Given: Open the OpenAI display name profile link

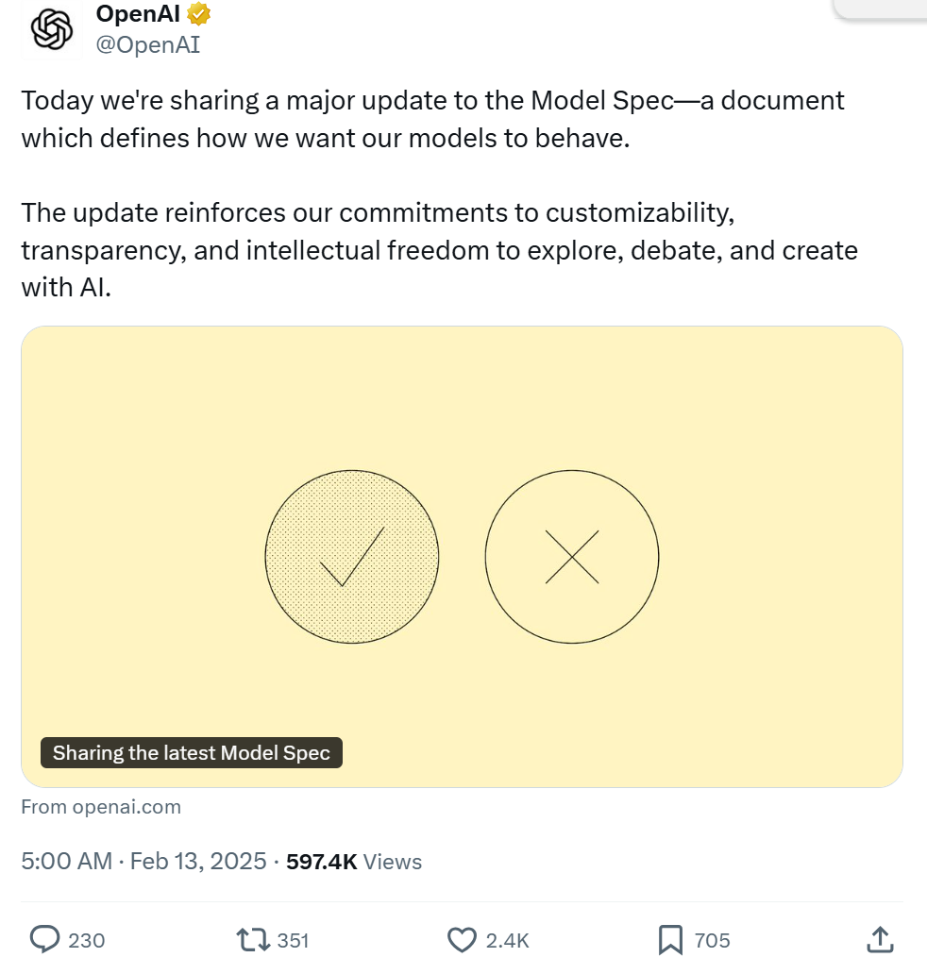Looking at the screenshot, I should tap(138, 14).
